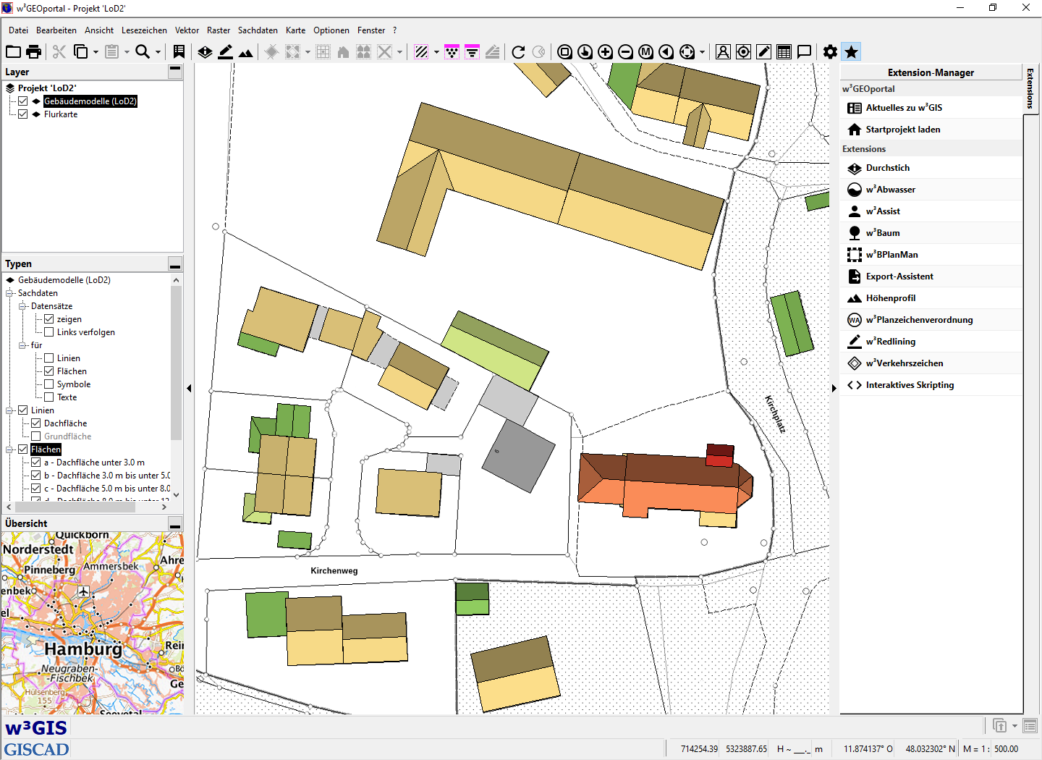The height and width of the screenshot is (760, 1042).
Task: Collapse the Layer panel with minimize button
Action: coord(175,71)
